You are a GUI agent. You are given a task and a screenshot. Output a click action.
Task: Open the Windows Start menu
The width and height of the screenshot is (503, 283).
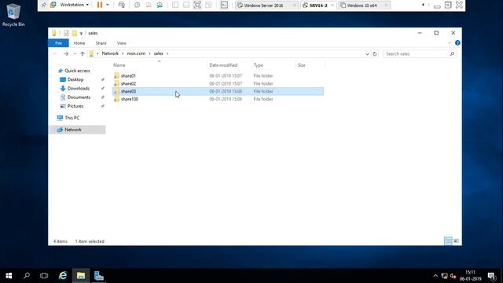(9, 276)
